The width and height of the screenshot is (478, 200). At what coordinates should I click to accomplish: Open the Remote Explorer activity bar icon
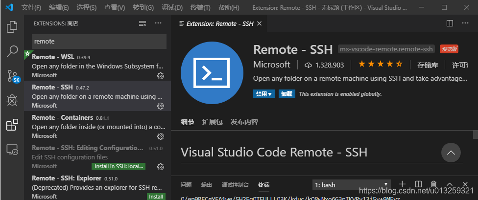click(x=12, y=149)
